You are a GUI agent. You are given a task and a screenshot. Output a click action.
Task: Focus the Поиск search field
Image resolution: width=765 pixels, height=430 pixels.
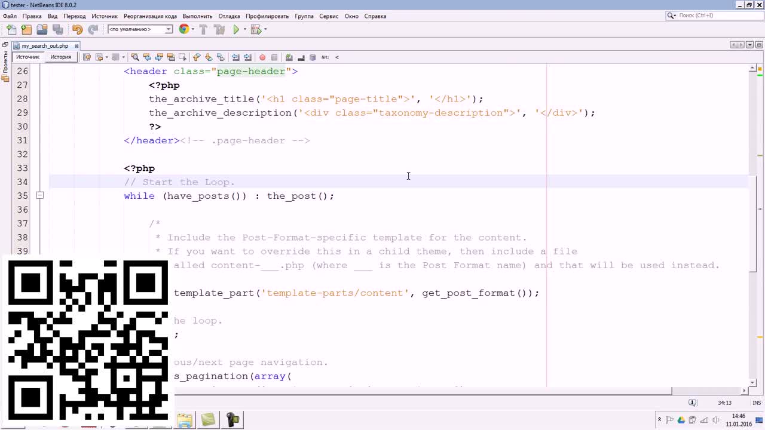714,16
